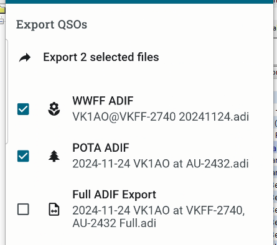Click the POTA pine tree icon
Screen dimensions: 277x245
pos(54,156)
